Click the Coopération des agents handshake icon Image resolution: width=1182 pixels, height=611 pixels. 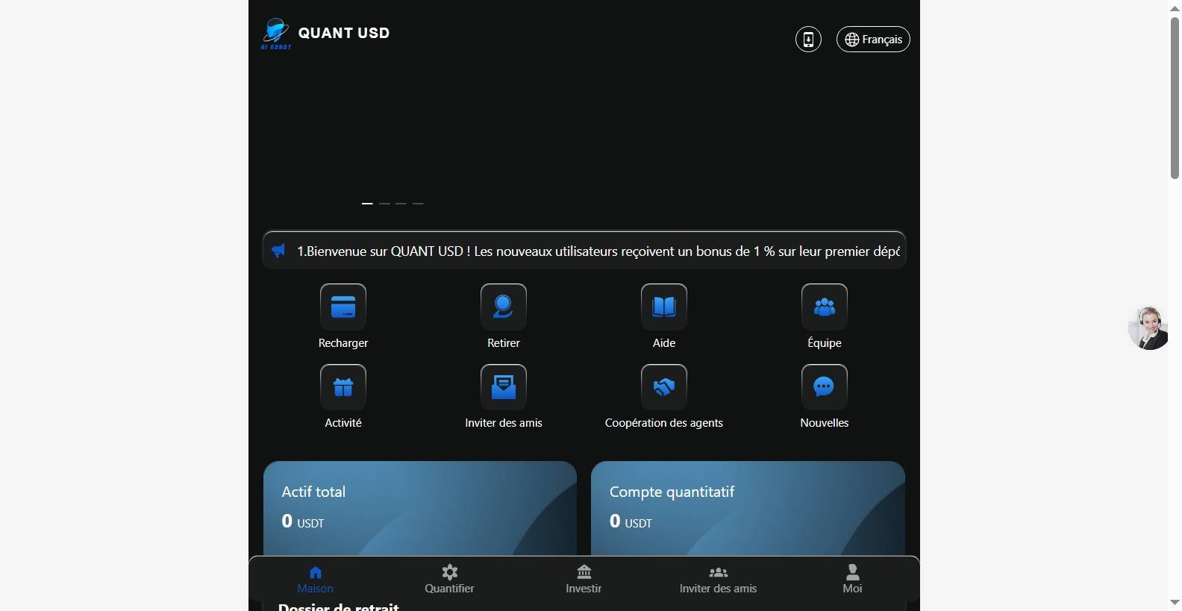664,386
